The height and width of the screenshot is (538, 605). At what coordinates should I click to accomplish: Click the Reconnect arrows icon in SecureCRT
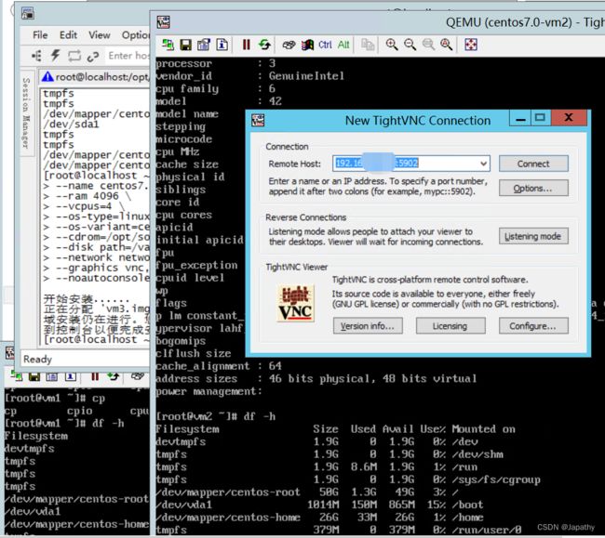tap(74, 57)
